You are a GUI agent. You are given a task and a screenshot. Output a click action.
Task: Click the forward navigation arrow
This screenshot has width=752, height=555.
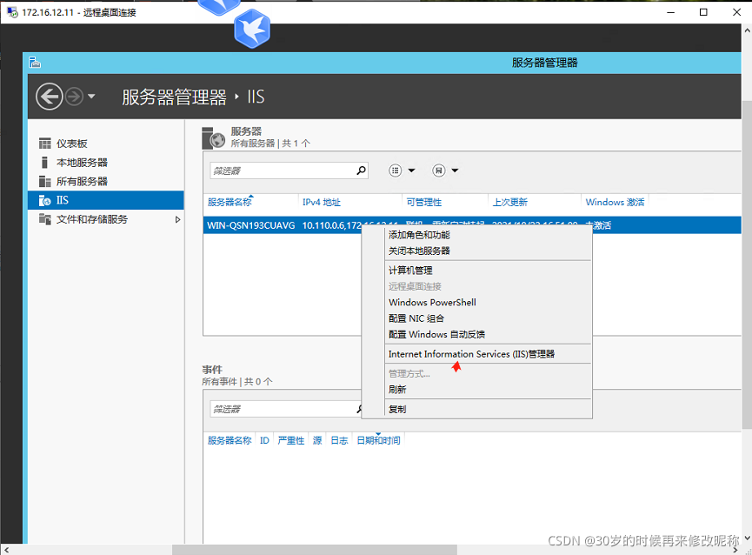pos(74,97)
